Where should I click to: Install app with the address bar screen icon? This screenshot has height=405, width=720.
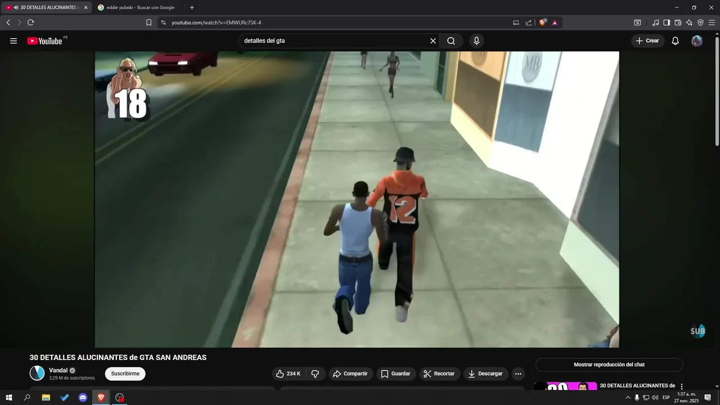pos(516,22)
